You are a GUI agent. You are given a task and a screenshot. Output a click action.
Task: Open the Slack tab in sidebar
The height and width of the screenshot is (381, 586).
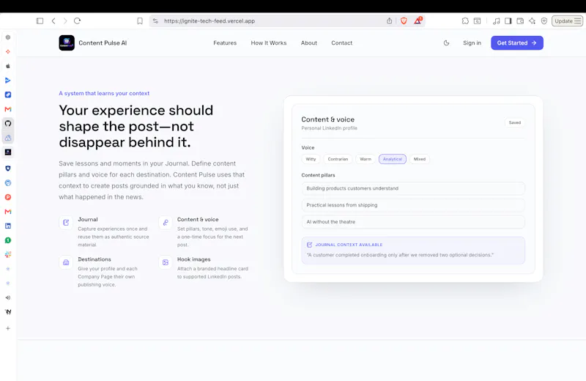pyautogui.click(x=8, y=255)
